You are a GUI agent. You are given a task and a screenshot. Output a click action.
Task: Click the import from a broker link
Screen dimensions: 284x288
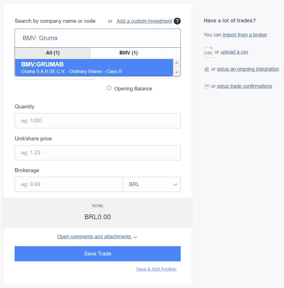(245, 35)
